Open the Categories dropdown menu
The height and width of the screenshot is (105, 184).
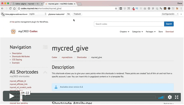137,32
